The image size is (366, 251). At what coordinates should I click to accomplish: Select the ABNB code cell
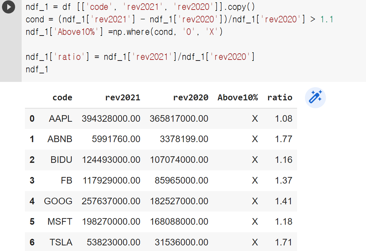(x=60, y=139)
